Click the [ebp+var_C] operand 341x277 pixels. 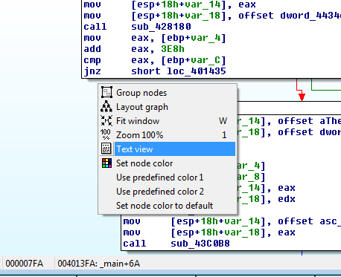point(194,60)
